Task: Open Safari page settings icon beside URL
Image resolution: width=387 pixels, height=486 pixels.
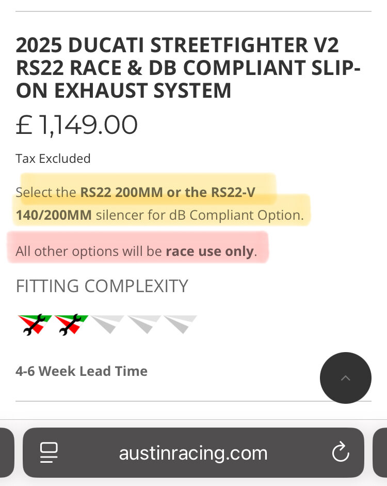Action: pos(49,453)
